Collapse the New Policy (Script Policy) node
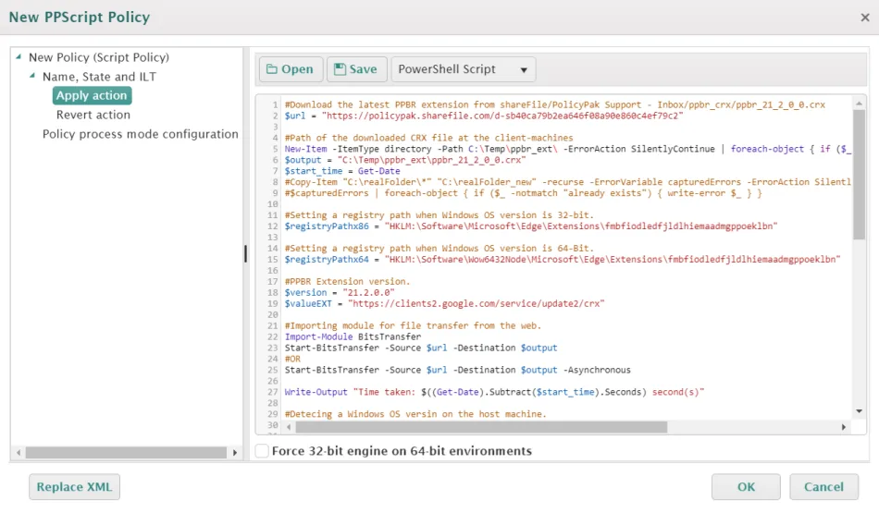The height and width of the screenshot is (513, 879). tap(19, 57)
